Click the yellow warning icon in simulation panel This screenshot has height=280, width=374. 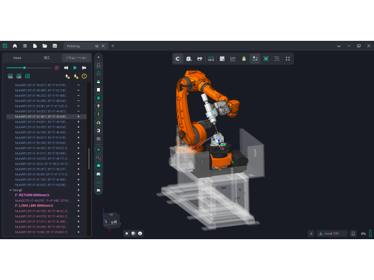pyautogui.click(x=84, y=76)
